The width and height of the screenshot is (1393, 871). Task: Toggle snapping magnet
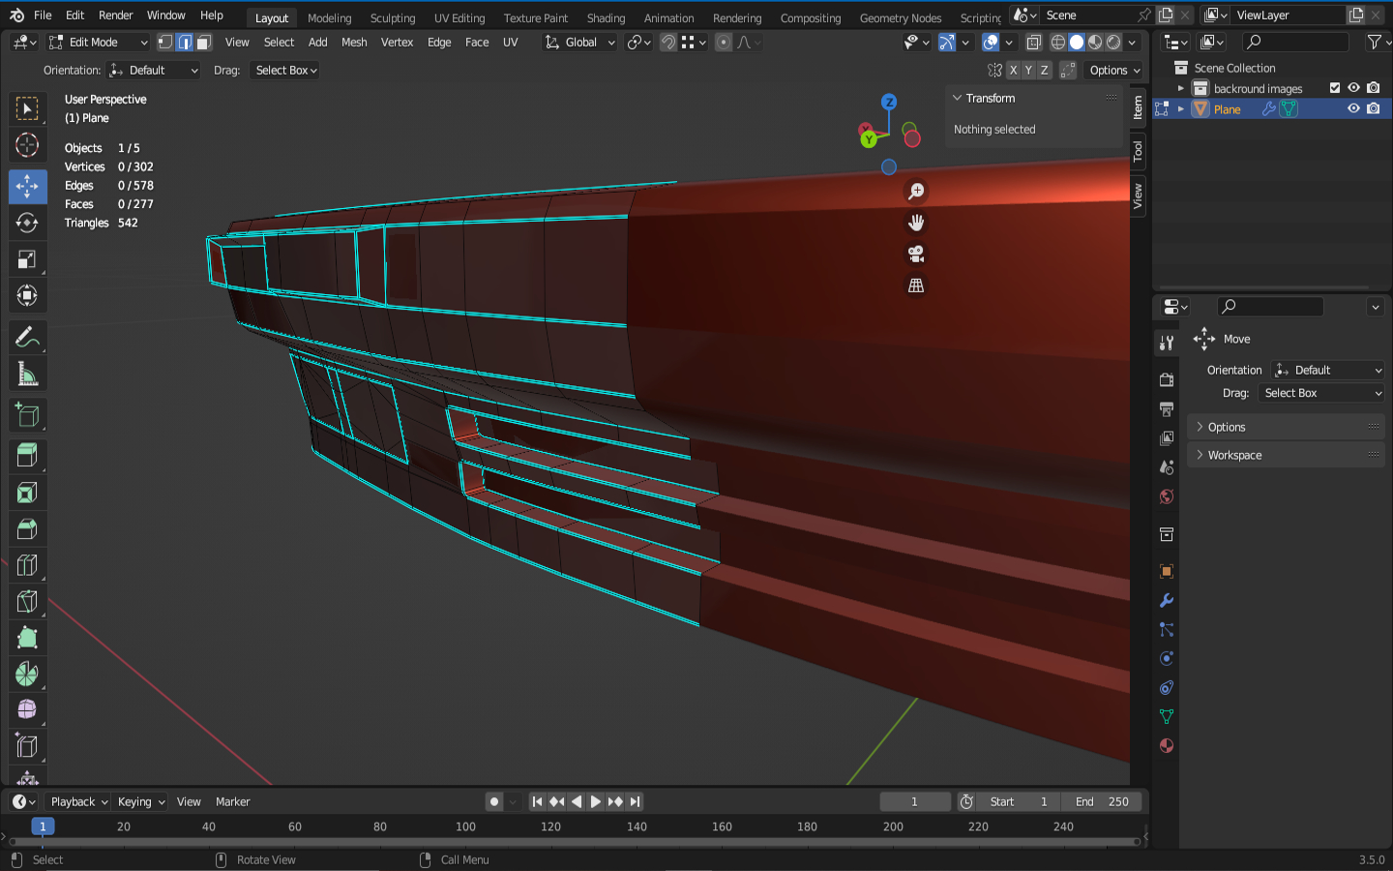pos(667,43)
